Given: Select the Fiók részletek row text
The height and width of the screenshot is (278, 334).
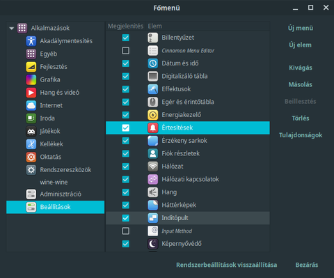Looking at the screenshot, I should point(181,153).
